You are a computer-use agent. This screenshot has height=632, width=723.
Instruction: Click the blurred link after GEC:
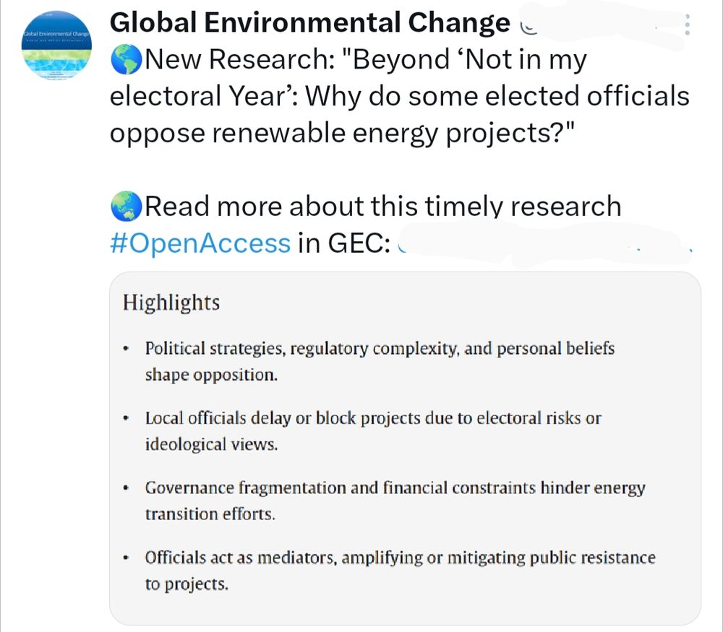(545, 243)
